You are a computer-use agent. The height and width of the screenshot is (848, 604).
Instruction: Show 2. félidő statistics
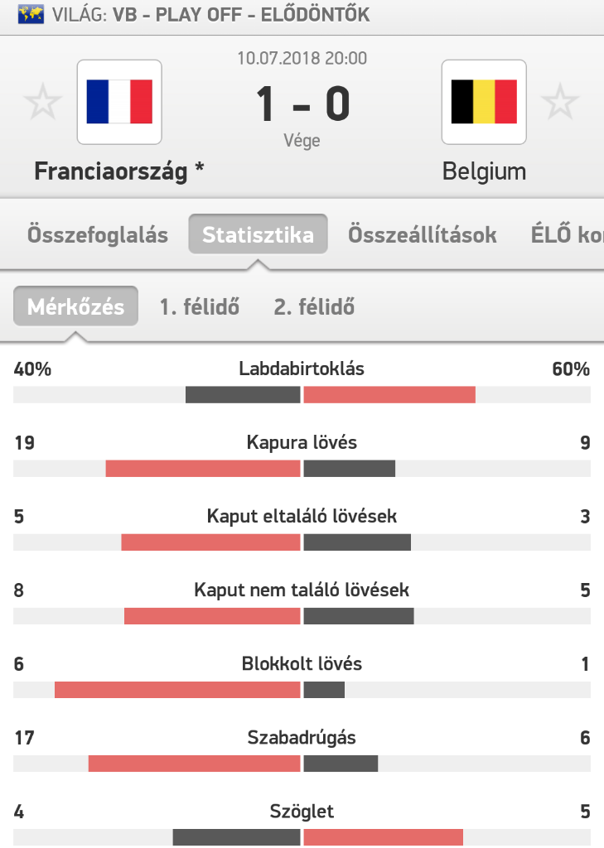coord(314,306)
